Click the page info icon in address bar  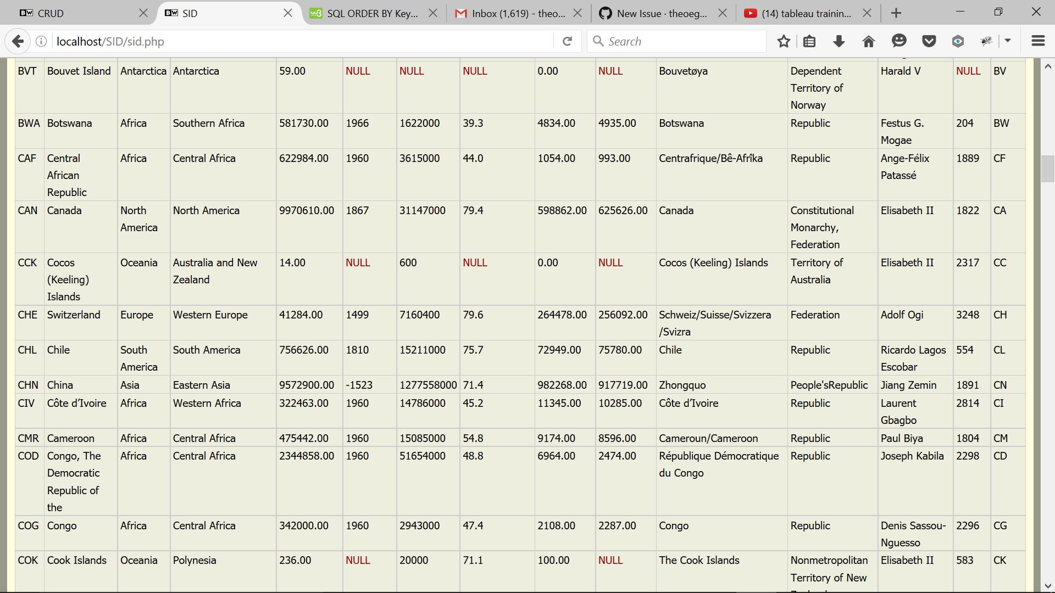click(x=41, y=41)
